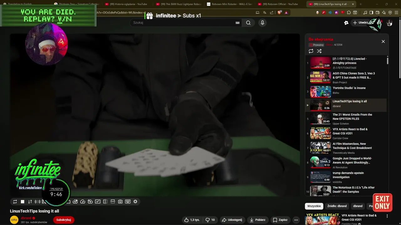Take a screenshot with camera icon

pos(120,202)
